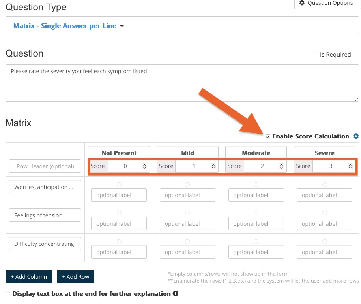The height and width of the screenshot is (304, 361).
Task: Click the Moderate score stepper arrows
Action: tap(281, 166)
